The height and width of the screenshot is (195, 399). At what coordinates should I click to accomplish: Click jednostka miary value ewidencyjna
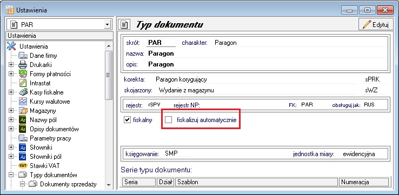[x=359, y=154]
